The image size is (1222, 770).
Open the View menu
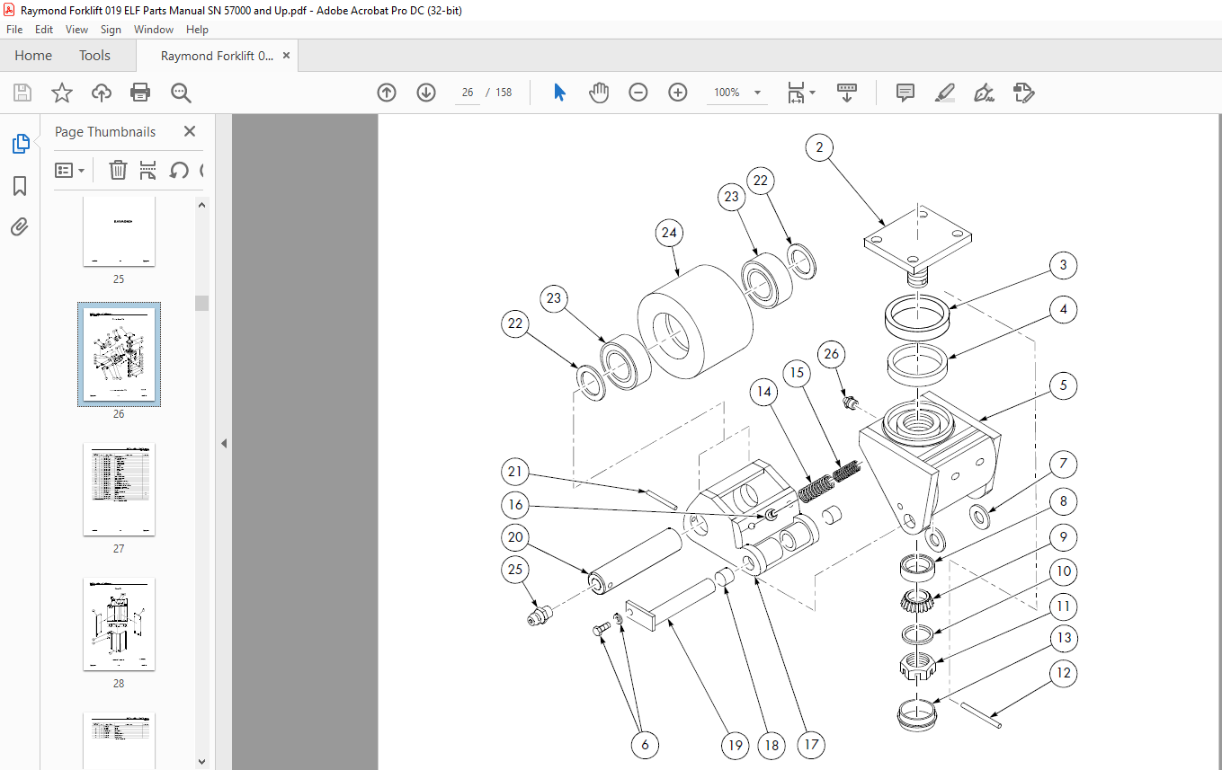[x=77, y=30]
